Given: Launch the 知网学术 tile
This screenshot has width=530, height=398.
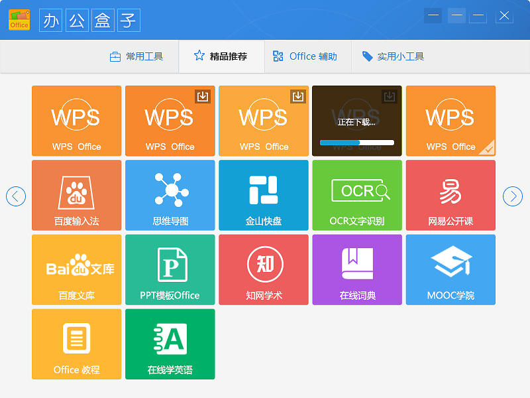Looking at the screenshot, I should point(264,269).
